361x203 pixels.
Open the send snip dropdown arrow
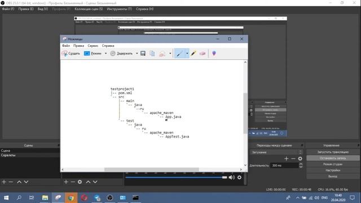point(170,54)
